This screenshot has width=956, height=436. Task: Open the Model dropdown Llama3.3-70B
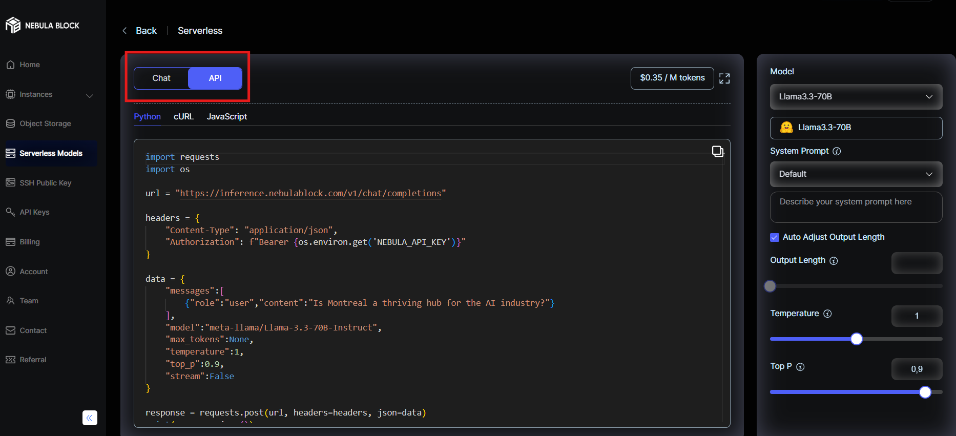tap(856, 97)
